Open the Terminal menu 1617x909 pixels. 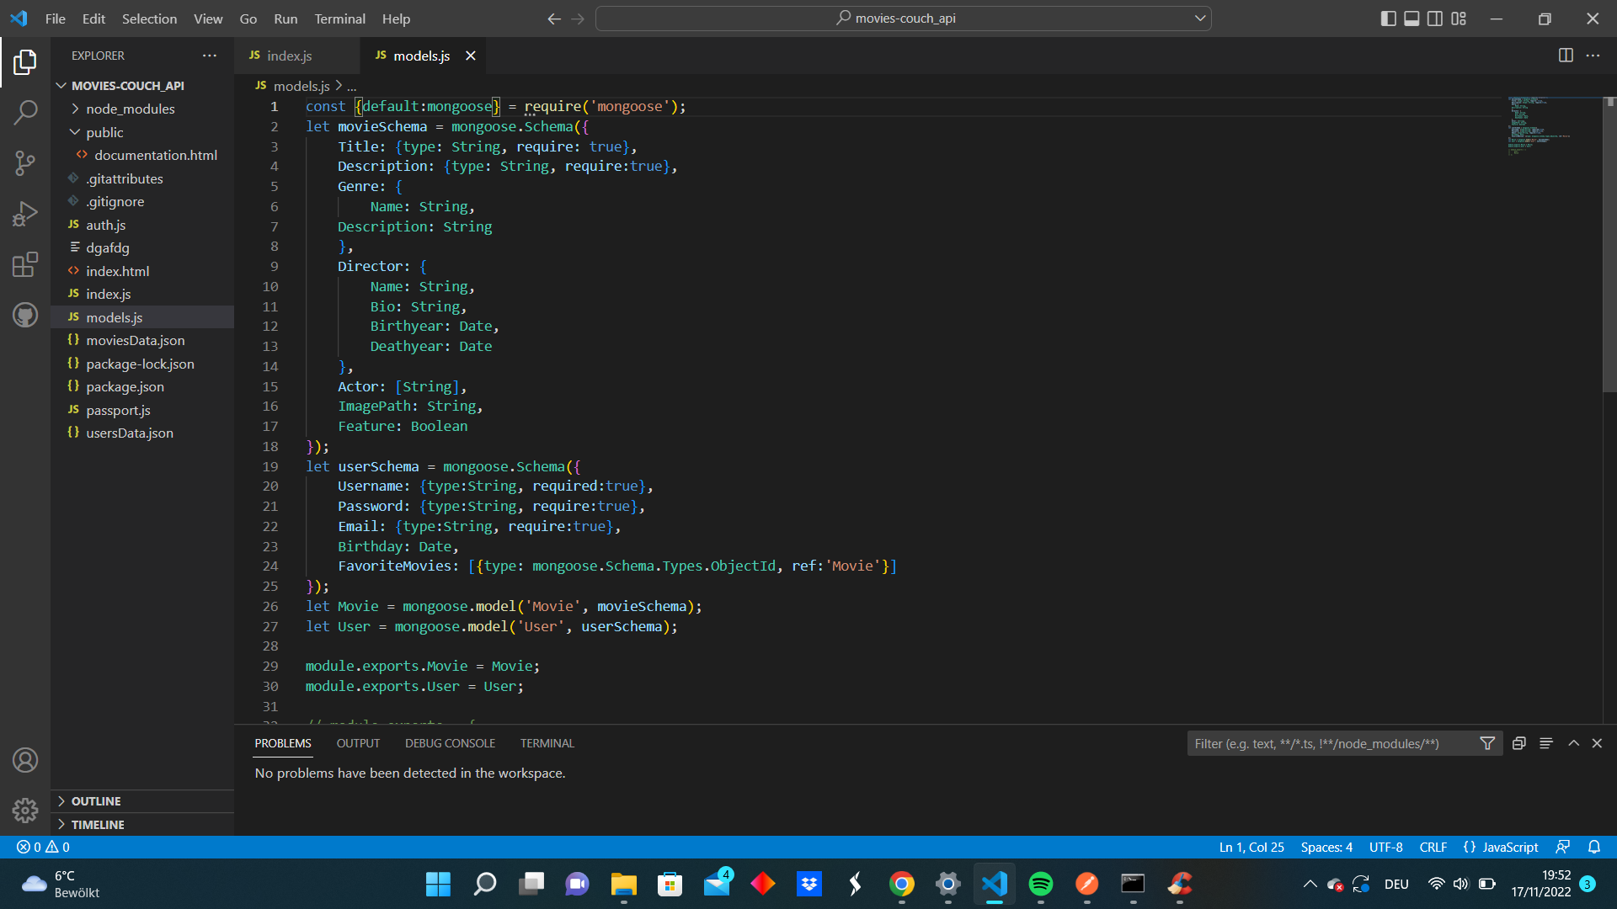point(339,19)
